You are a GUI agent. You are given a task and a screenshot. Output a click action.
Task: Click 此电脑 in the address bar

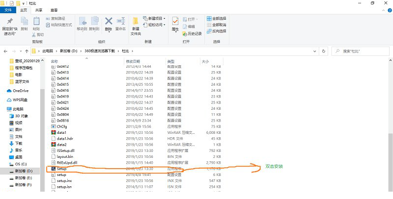48,51
